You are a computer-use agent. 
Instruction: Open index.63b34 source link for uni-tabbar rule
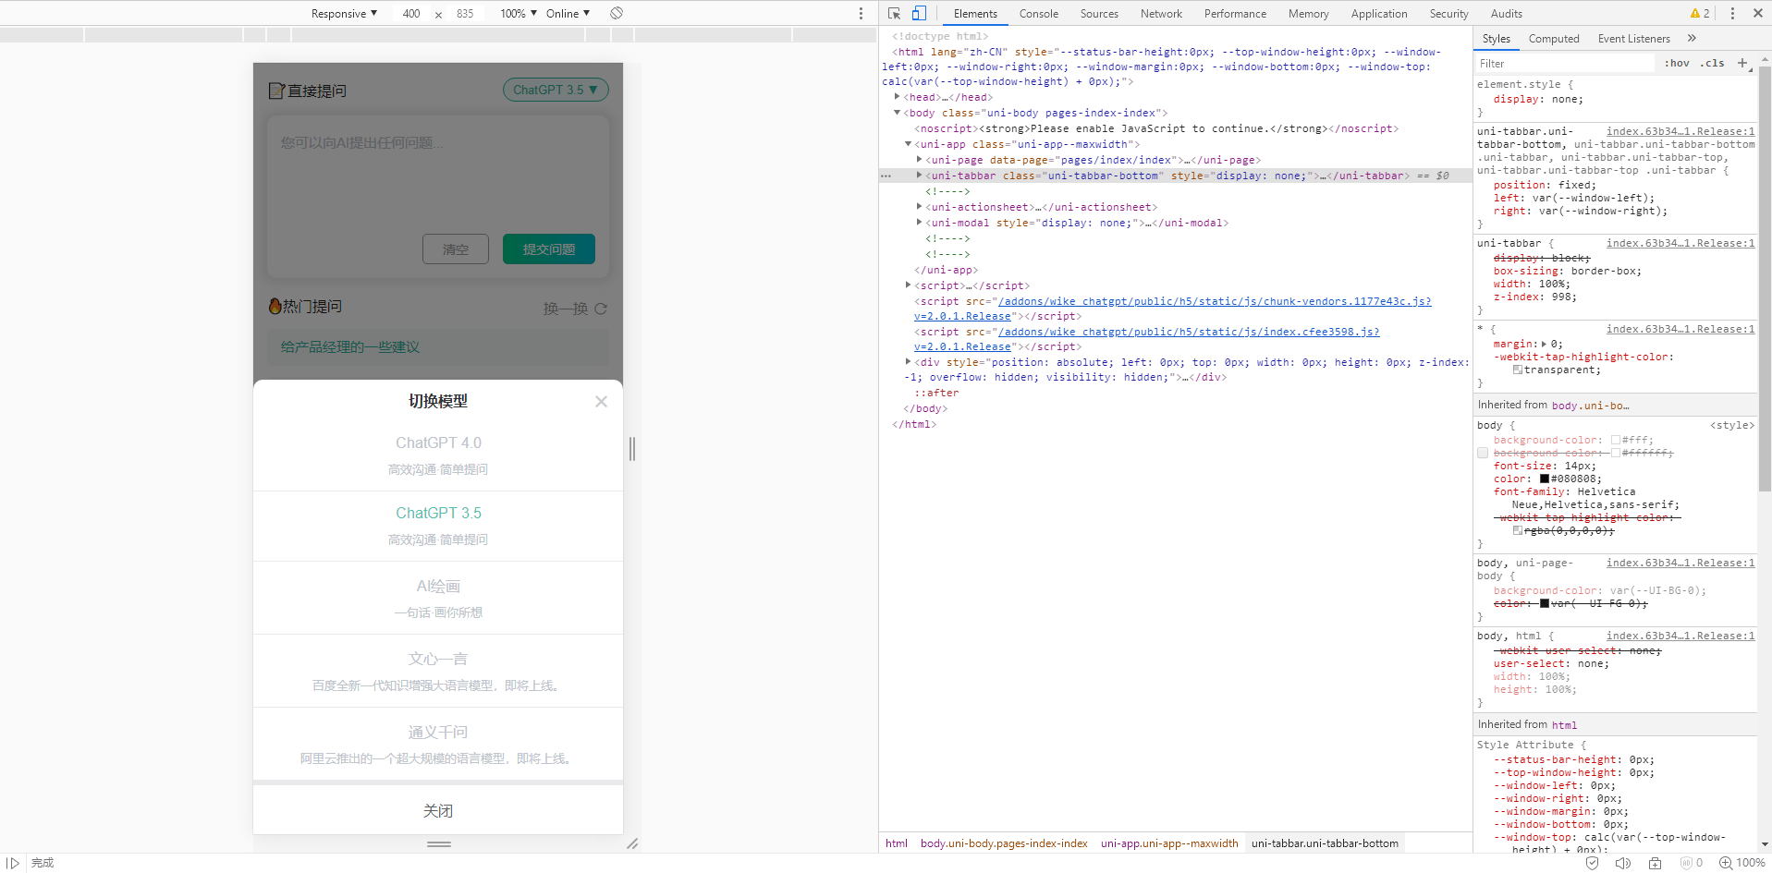(x=1680, y=243)
